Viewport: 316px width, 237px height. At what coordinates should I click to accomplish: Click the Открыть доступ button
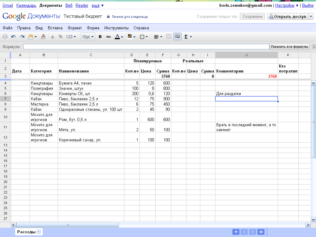click(287, 16)
